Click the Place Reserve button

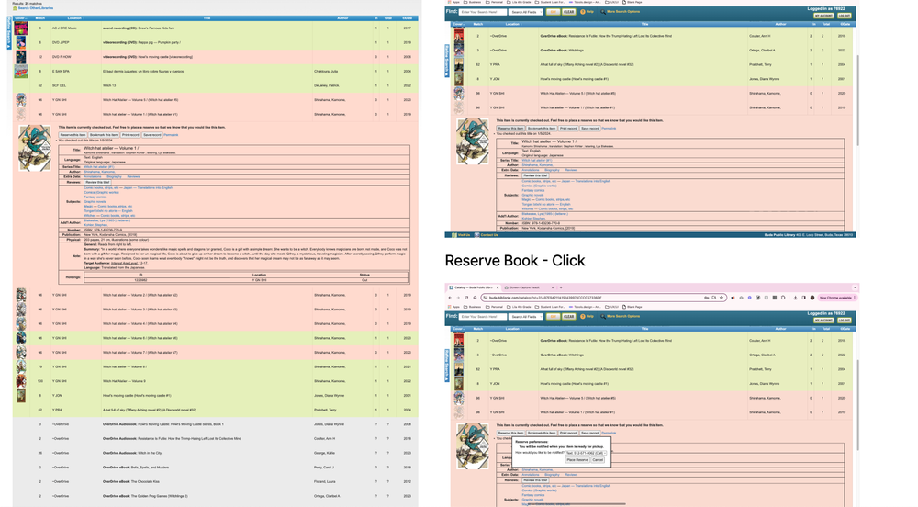coord(577,459)
